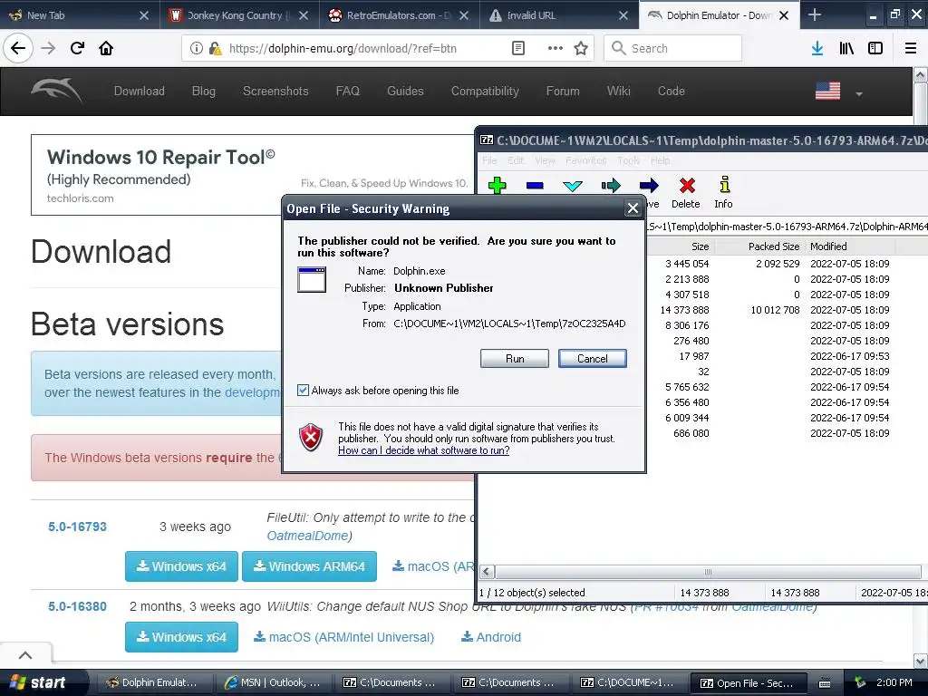This screenshot has height=696, width=928.
Task: Open language dropdown arrow beside flag
Action: [x=859, y=93]
